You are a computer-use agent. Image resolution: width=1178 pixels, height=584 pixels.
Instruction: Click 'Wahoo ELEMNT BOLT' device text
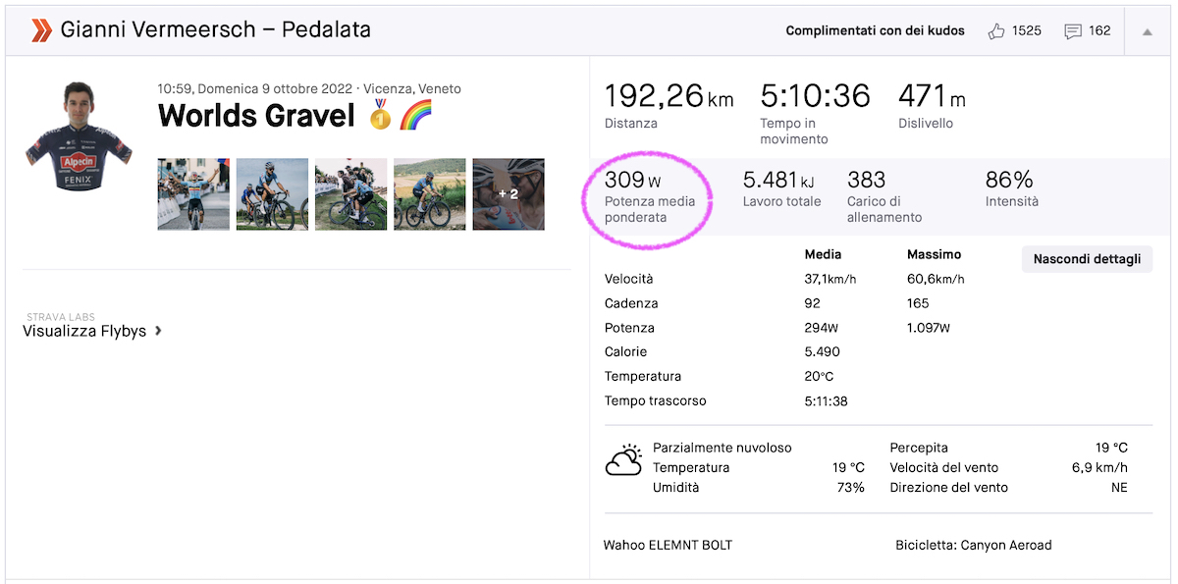(x=669, y=545)
